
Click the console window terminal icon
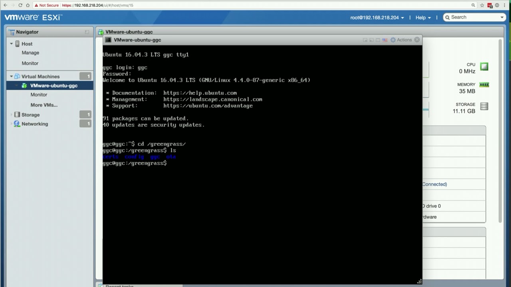108,40
